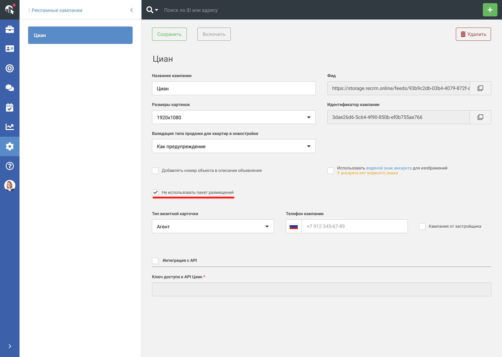Click the Сохранить button
502x357 pixels.
[169, 34]
